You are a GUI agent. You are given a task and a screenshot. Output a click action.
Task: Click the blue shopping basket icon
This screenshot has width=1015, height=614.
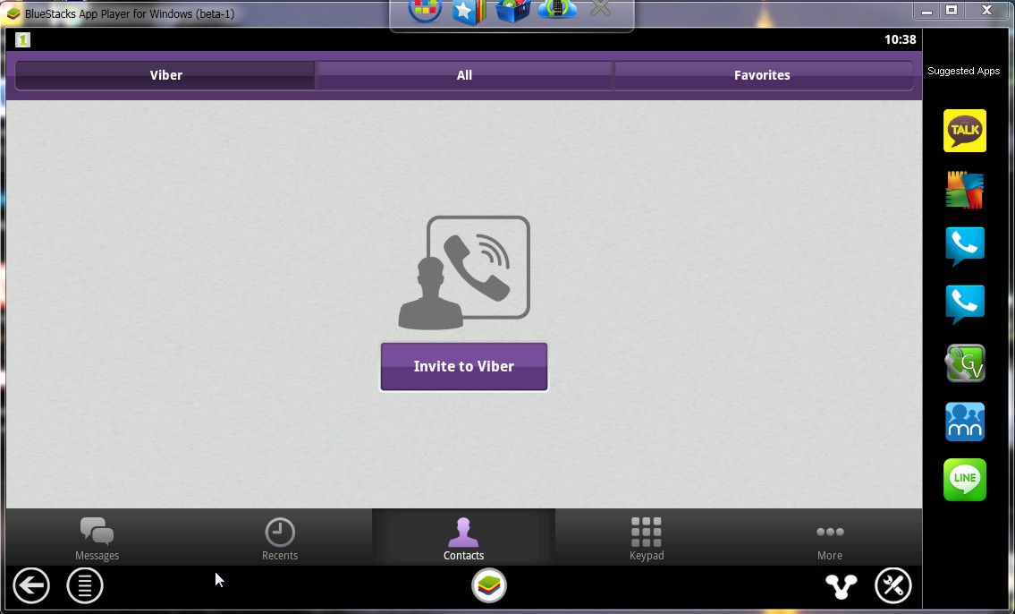[x=512, y=11]
